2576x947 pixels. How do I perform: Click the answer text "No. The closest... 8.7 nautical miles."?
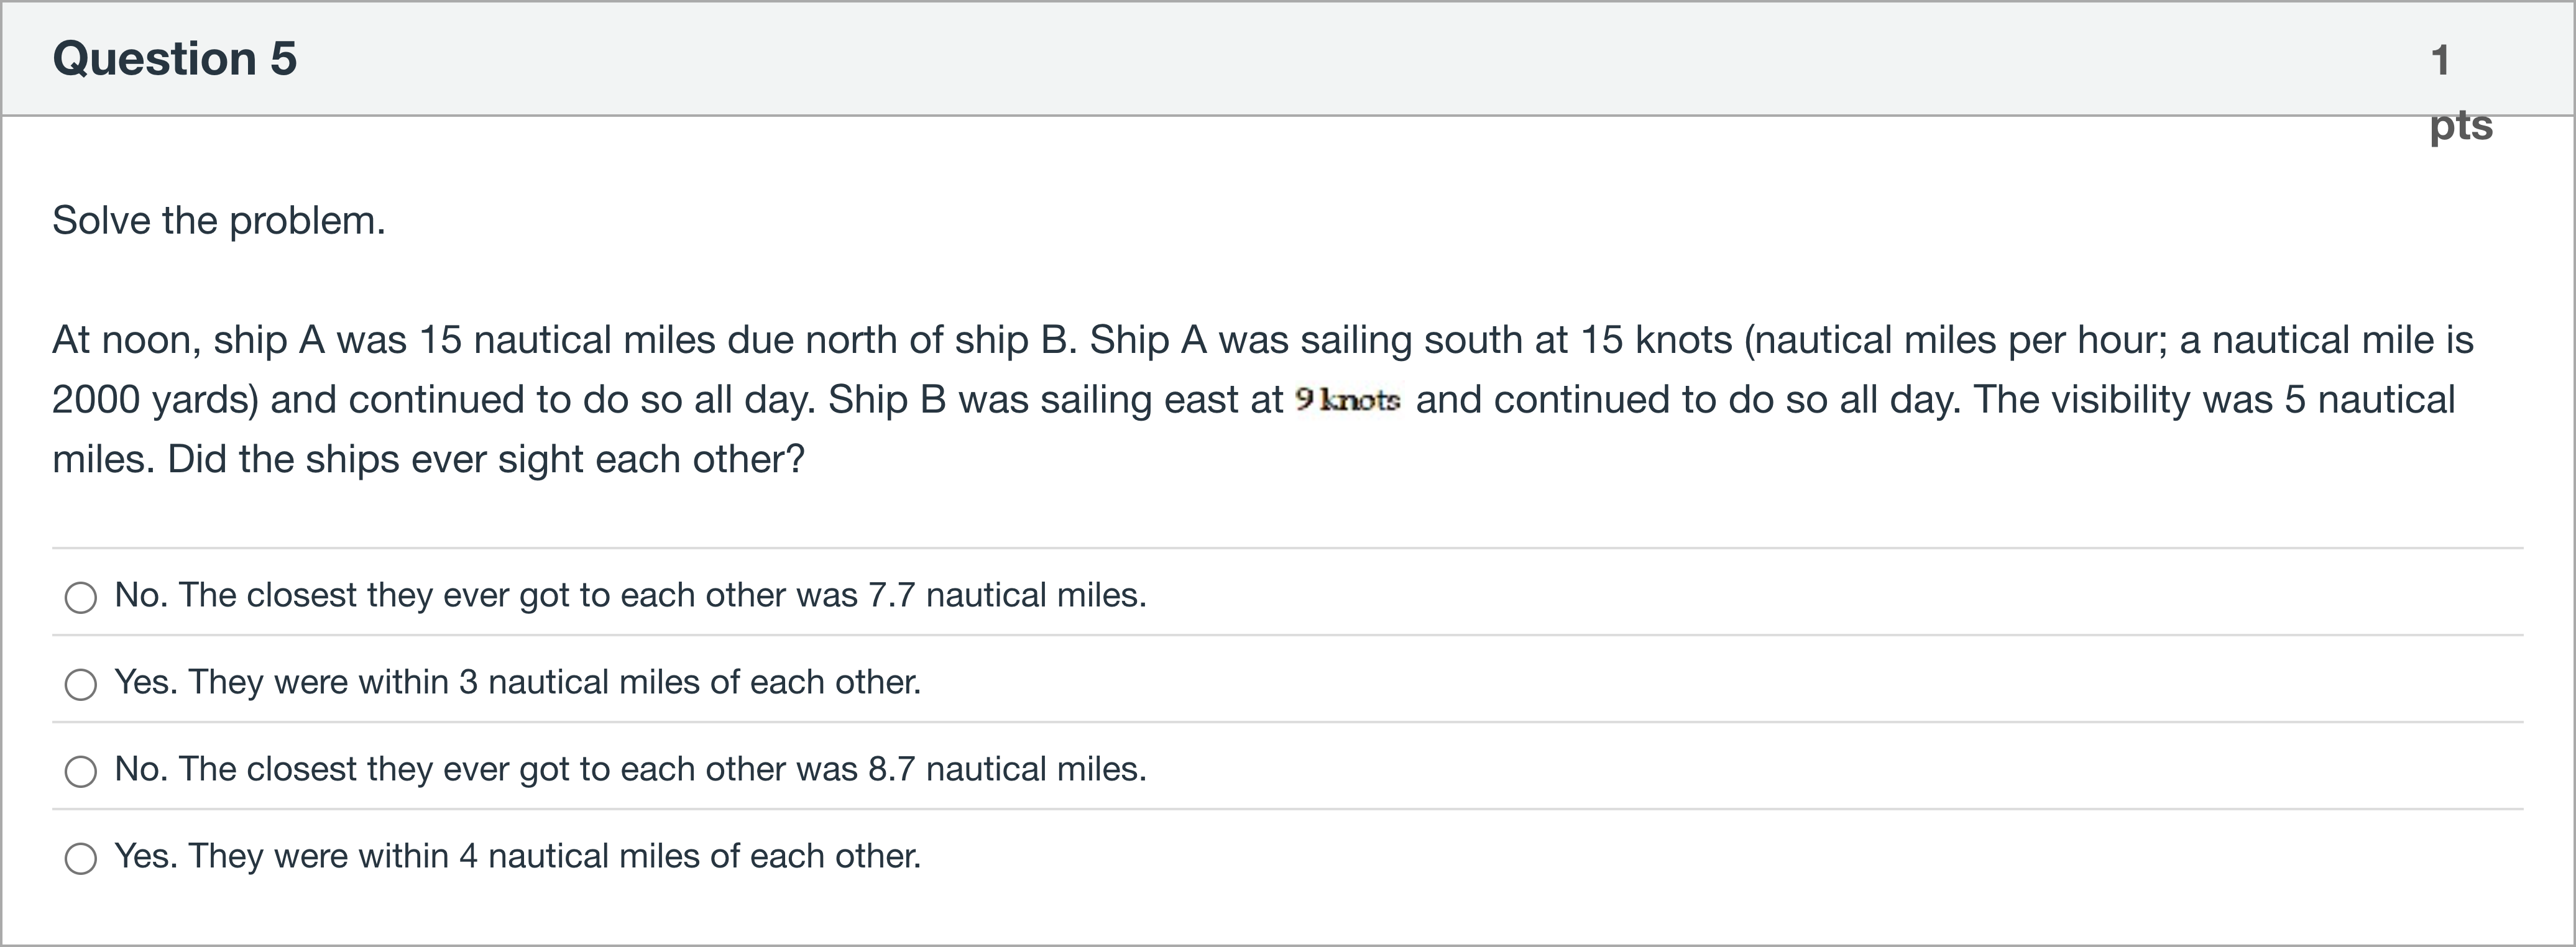click(630, 769)
